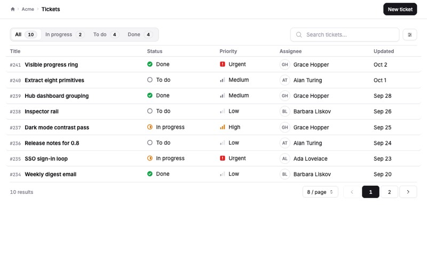Click the magnifier icon in search box
The image size is (427, 267).
[299, 35]
